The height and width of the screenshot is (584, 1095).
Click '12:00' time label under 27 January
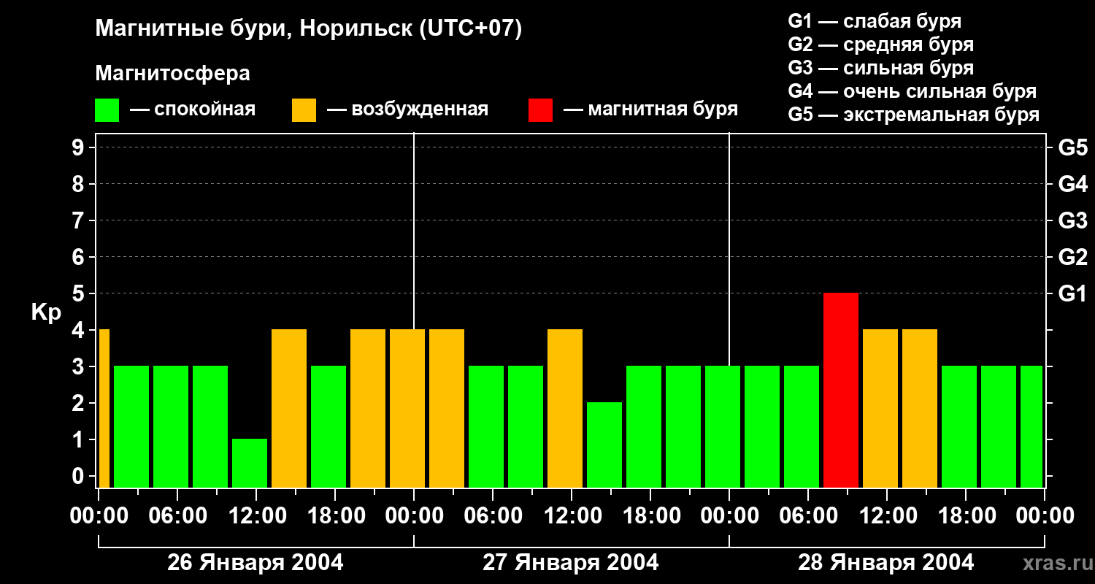point(572,515)
